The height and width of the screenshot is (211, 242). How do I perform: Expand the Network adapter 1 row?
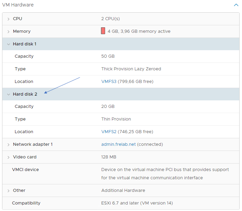9,144
